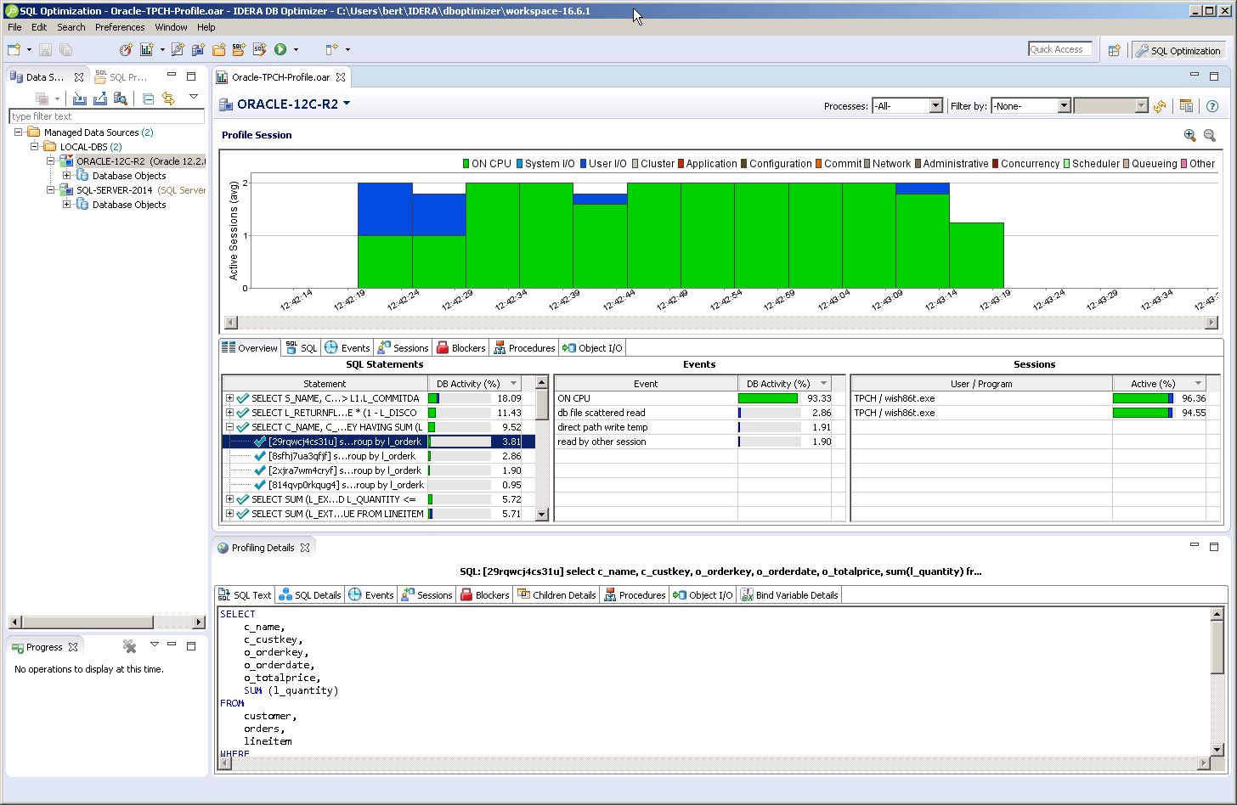Click the search data sources icon
This screenshot has width=1237, height=805.
point(121,99)
